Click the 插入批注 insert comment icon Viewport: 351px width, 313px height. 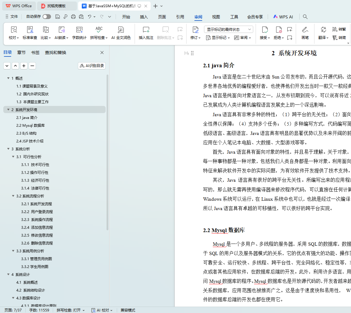146,30
